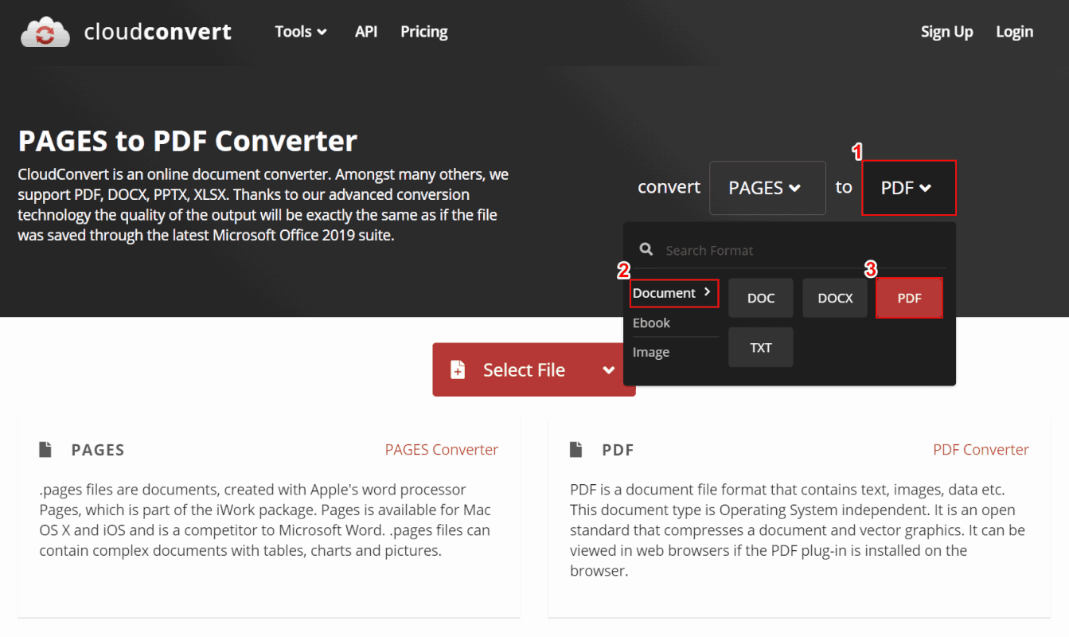Screen dimensions: 1069x637
Task: Click the CloudConvert cloud logo icon
Action: [x=47, y=32]
